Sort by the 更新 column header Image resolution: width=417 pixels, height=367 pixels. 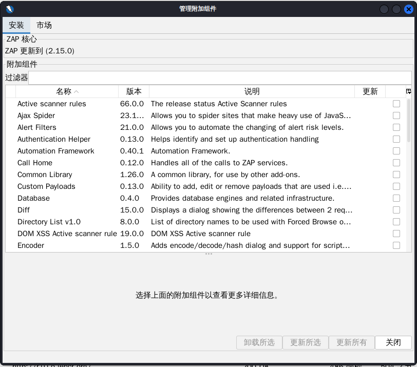(x=370, y=91)
